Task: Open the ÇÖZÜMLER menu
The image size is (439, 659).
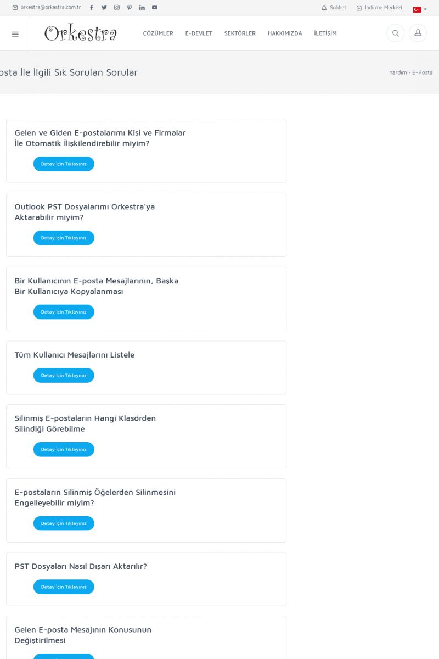Action: 158,33
